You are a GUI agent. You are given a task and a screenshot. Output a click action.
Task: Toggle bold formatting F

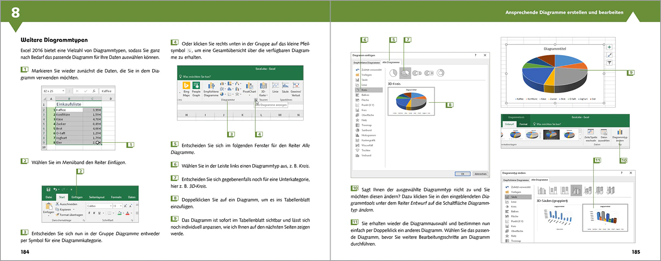pyautogui.click(x=89, y=213)
